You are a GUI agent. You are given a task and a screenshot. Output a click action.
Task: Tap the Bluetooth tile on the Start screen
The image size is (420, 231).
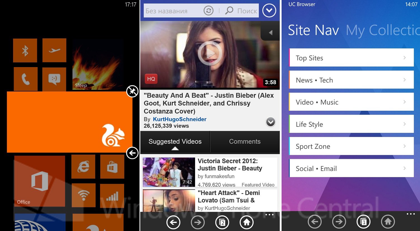(25, 50)
